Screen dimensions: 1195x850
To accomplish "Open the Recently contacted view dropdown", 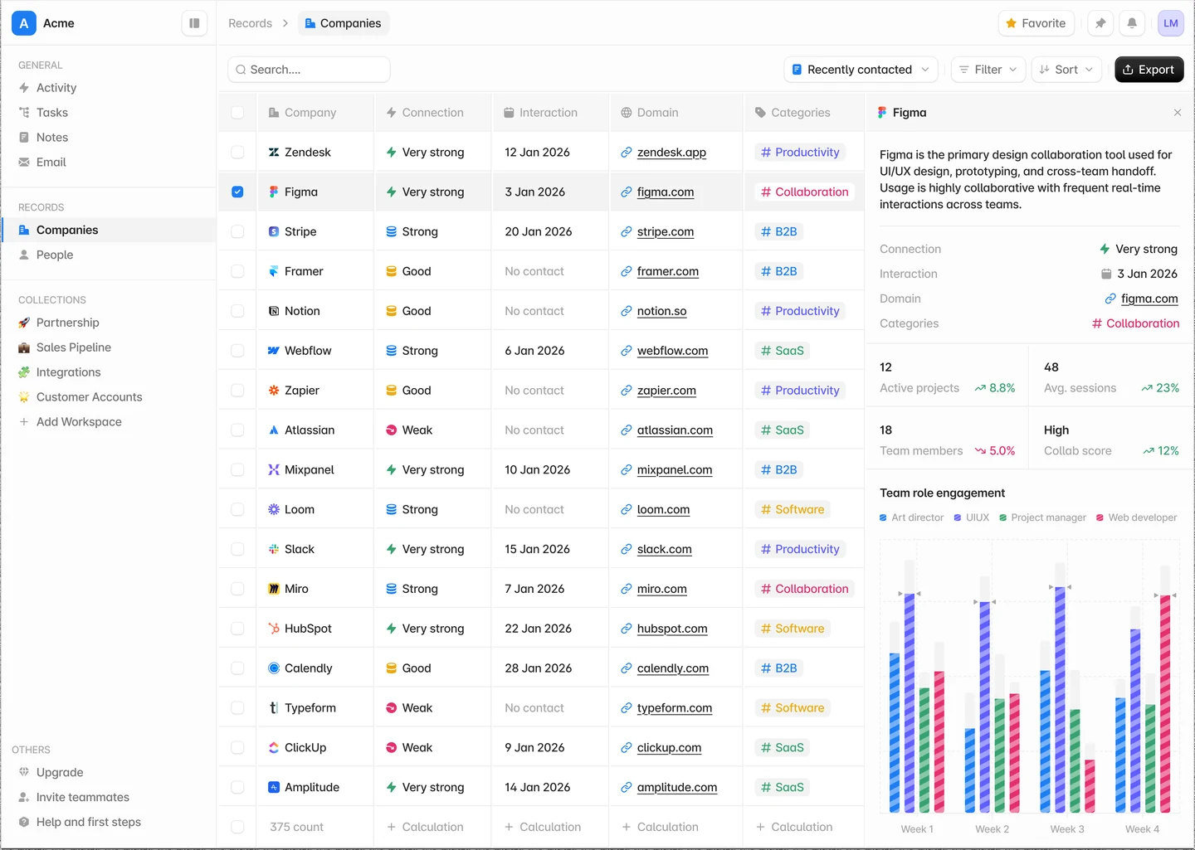I will coord(861,70).
